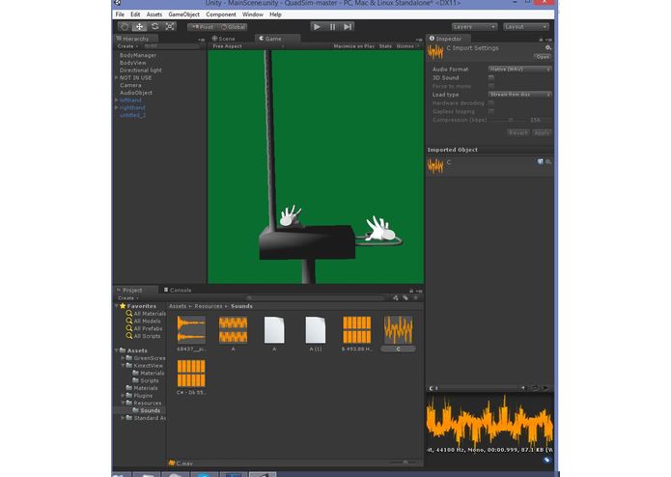671x477 pixels.
Task: Switch to the Console tab
Action: 178,290
